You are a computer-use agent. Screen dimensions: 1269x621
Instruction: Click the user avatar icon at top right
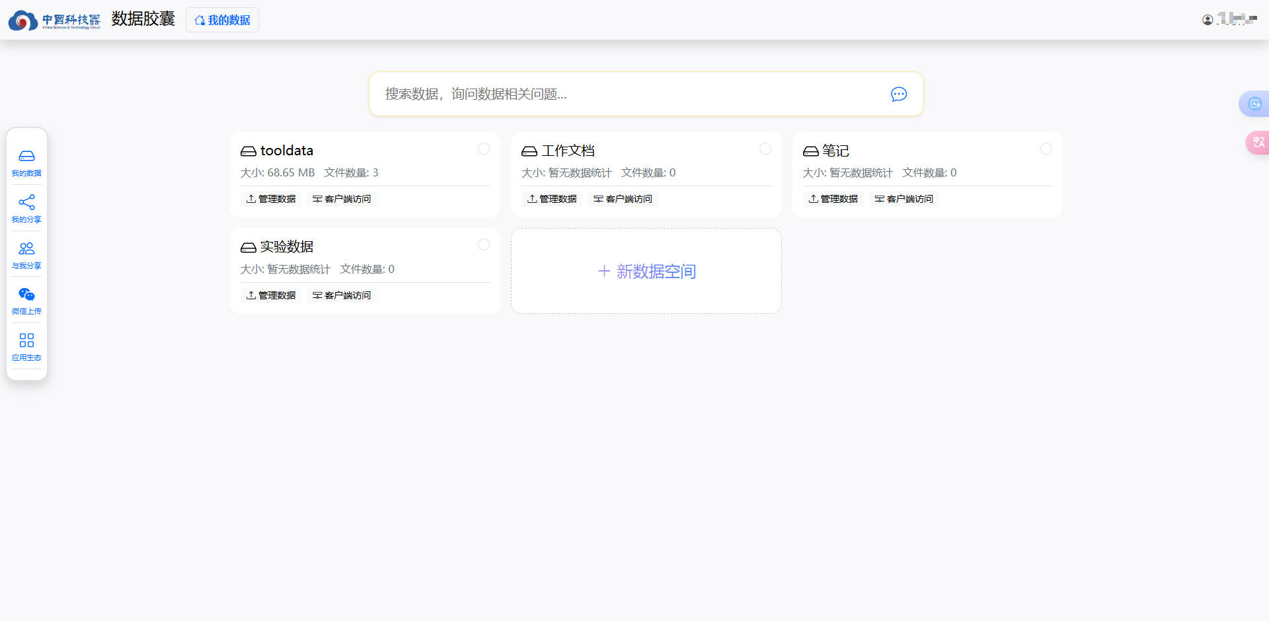point(1208,20)
